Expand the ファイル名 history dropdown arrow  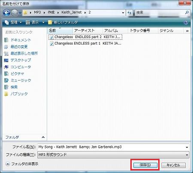[187, 147]
